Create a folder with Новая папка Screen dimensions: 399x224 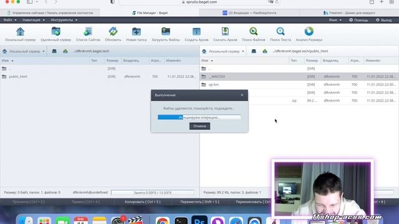[137, 34]
